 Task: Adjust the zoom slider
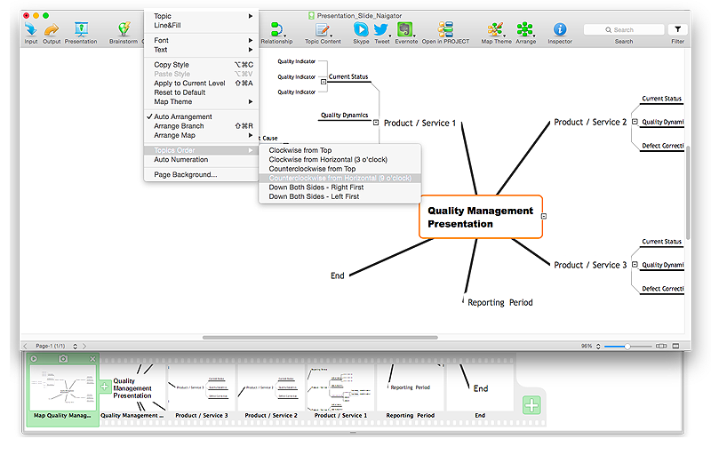click(627, 346)
